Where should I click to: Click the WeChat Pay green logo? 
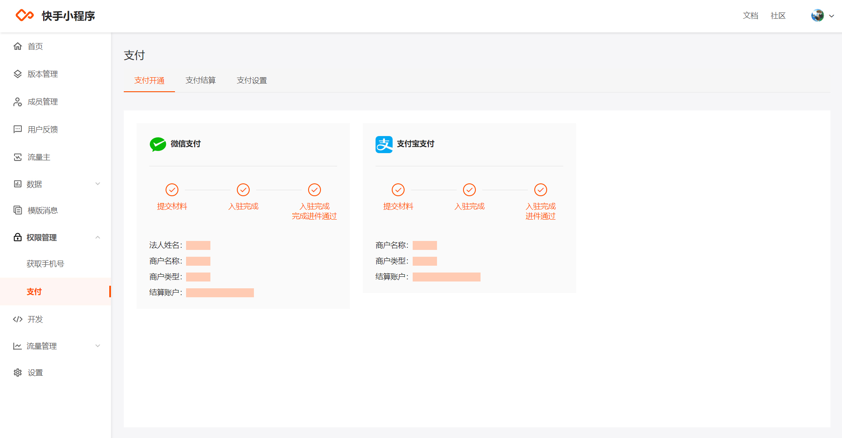point(158,144)
